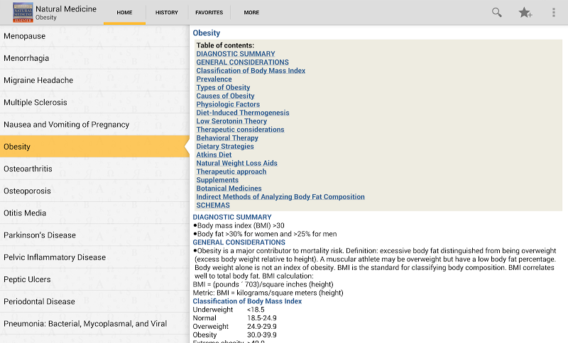Viewport: 568px width, 343px height.
Task: Open the Peptic Ulcers entry
Action: point(94,279)
